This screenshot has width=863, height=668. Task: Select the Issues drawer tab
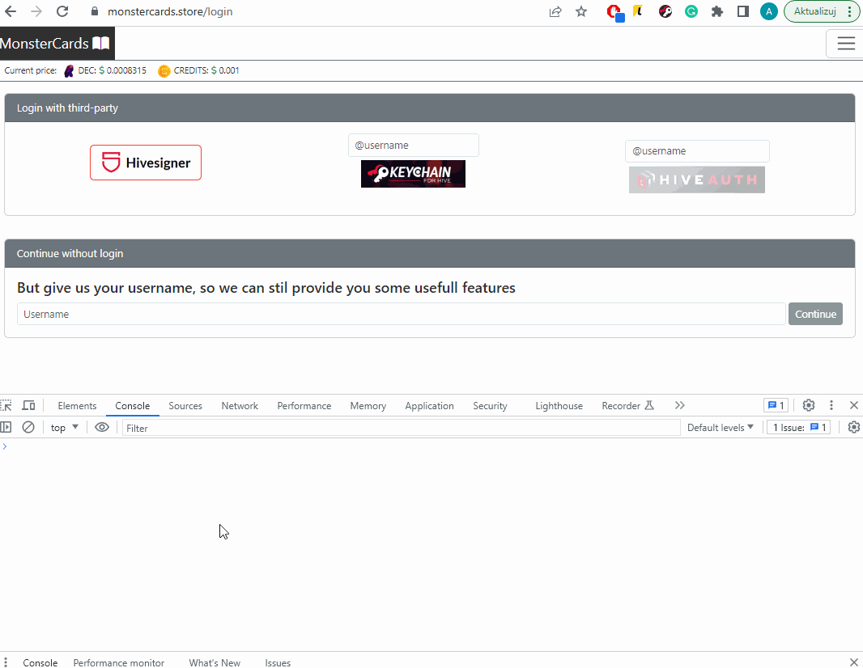pos(278,662)
